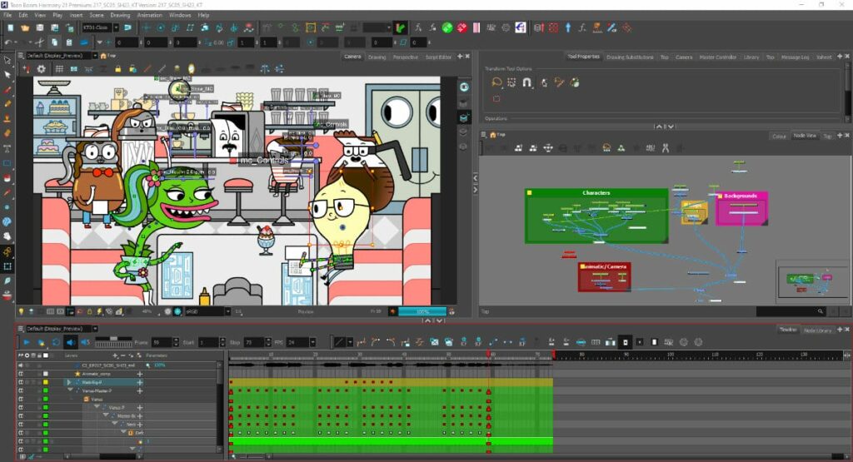
Task: Toggle the timeline Sound speaker icon
Action: point(71,342)
